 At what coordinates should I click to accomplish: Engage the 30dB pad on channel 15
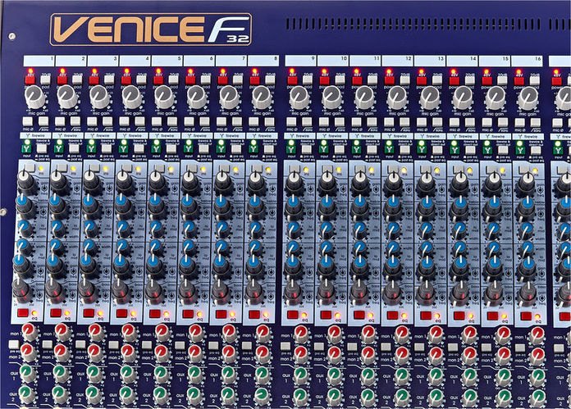[x=502, y=80]
